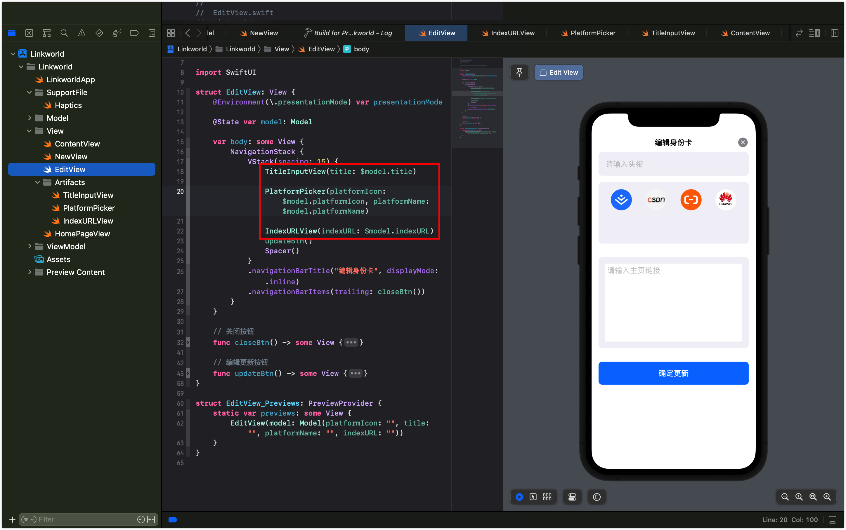
Task: Switch to the PlatformPicker tab
Action: (588, 33)
